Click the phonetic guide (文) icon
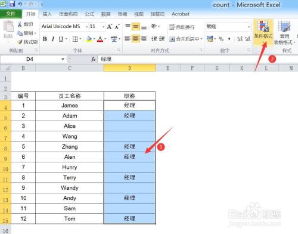 [x=114, y=39]
